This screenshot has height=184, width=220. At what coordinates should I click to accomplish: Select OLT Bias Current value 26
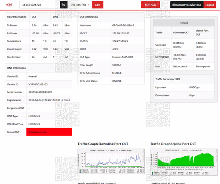[x=33, y=57]
